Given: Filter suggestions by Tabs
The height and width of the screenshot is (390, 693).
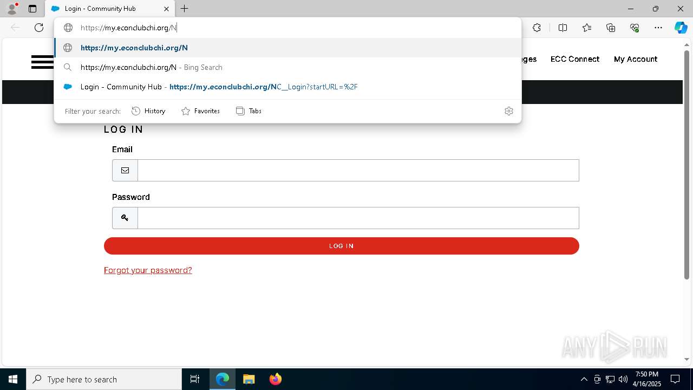Looking at the screenshot, I should click(x=249, y=111).
